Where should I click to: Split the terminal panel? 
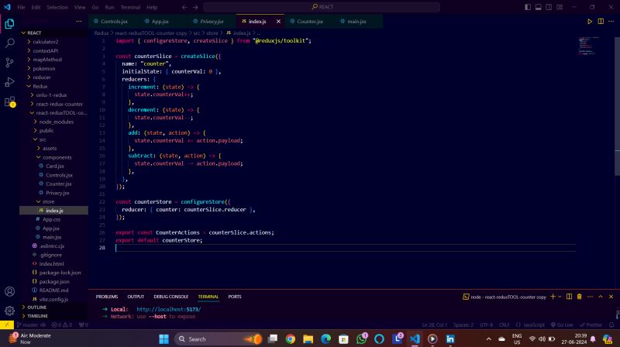coord(569,297)
